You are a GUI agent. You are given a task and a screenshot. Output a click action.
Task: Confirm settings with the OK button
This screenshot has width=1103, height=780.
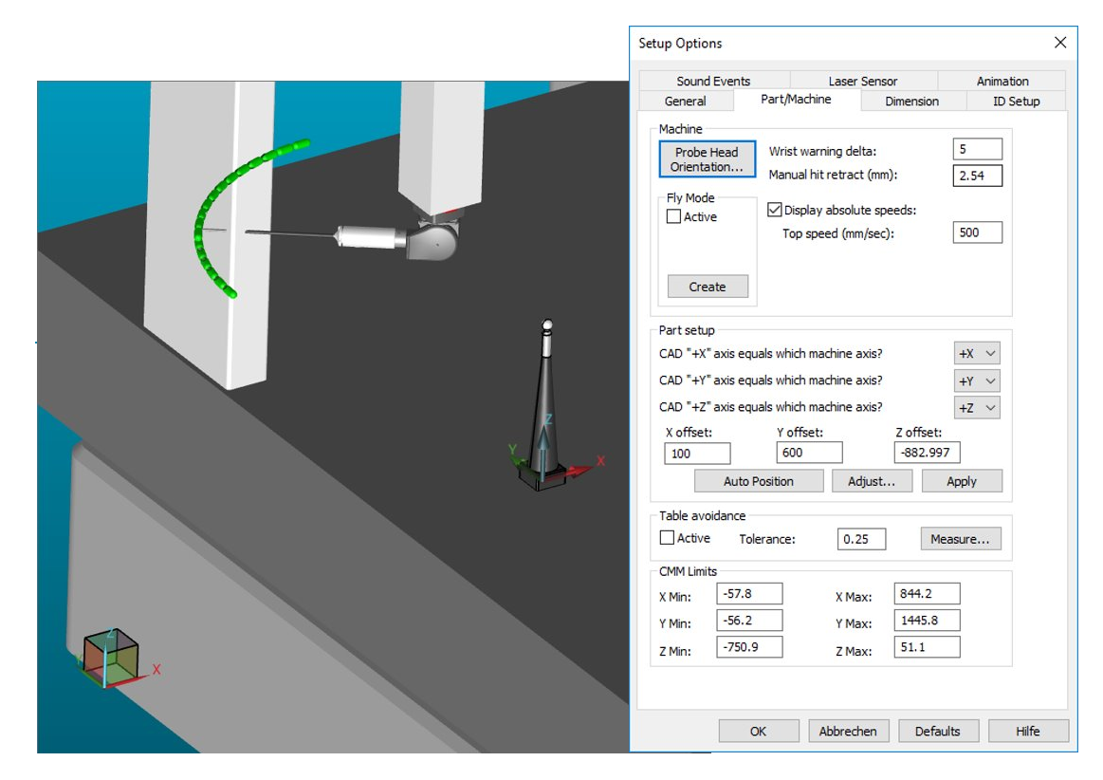(758, 731)
